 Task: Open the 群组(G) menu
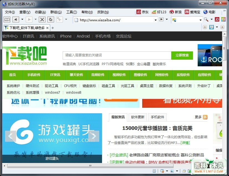56,12
